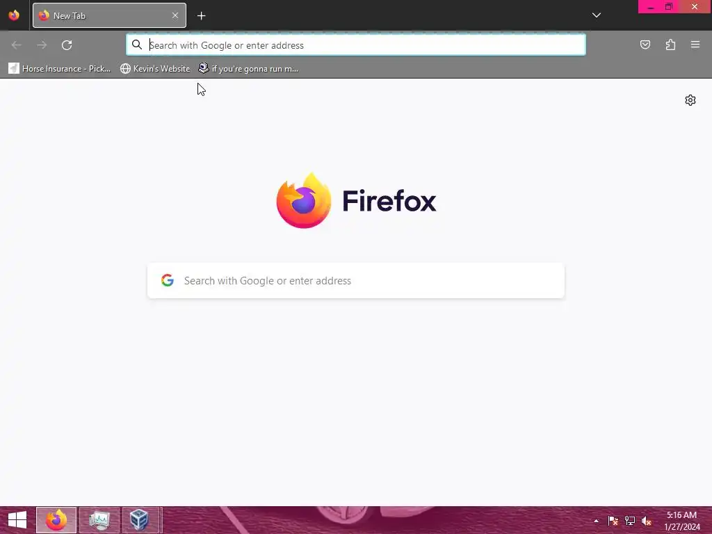
Task: Open network status tray icon
Action: (630, 521)
